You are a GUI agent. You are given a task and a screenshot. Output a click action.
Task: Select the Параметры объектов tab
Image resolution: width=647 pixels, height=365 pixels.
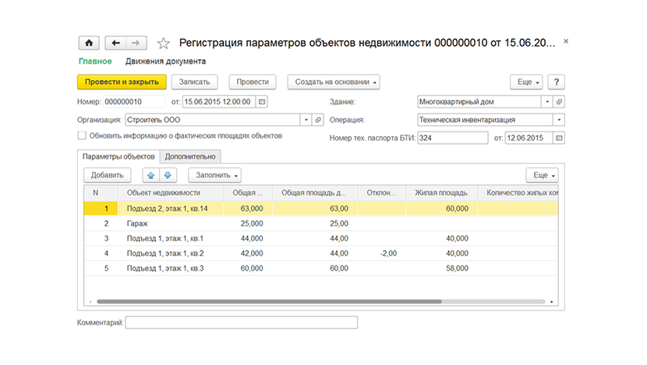(x=118, y=156)
